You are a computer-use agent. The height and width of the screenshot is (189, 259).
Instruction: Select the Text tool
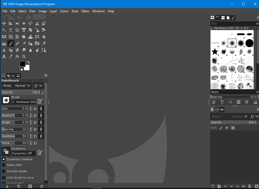coord(4,57)
